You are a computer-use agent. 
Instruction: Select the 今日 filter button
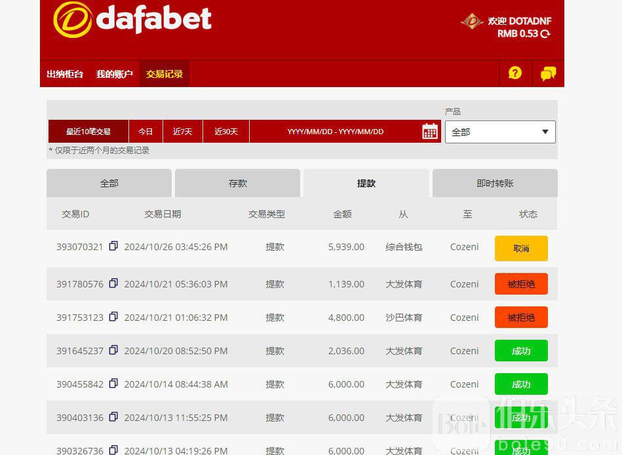146,132
